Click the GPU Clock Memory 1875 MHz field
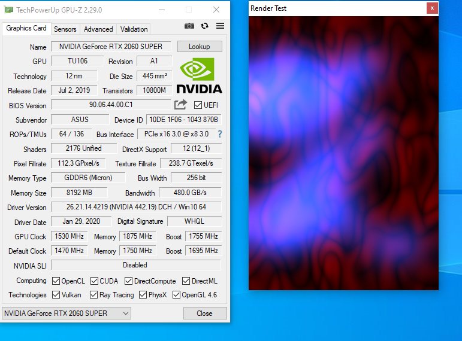The image size is (462, 341). click(x=138, y=236)
